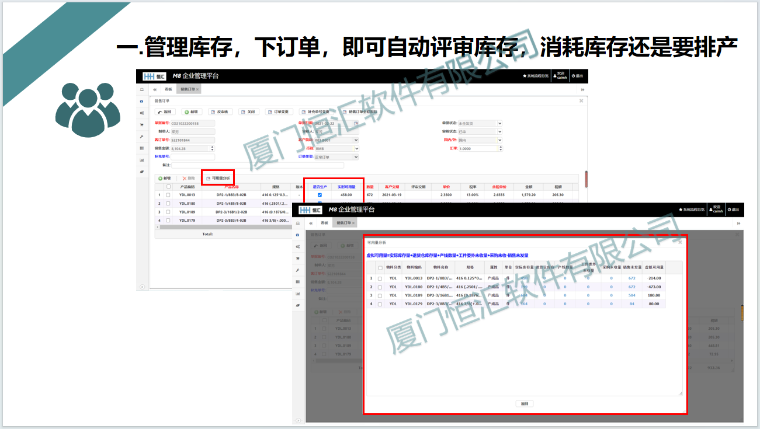The height and width of the screenshot is (429, 760).
Task: Tick select-all checkbox in 可用量分析 table header
Action: pos(380,268)
